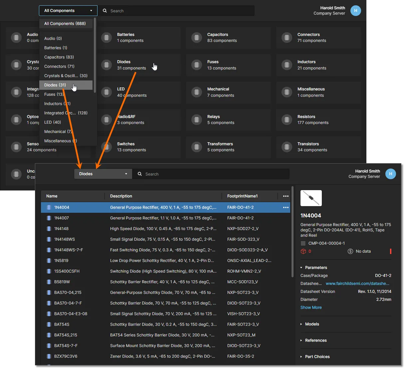
Task: Click the 'No data' supply info icon
Action: [350, 251]
